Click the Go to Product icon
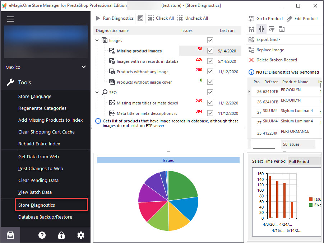The height and width of the screenshot is (243, 324). [x=251, y=19]
